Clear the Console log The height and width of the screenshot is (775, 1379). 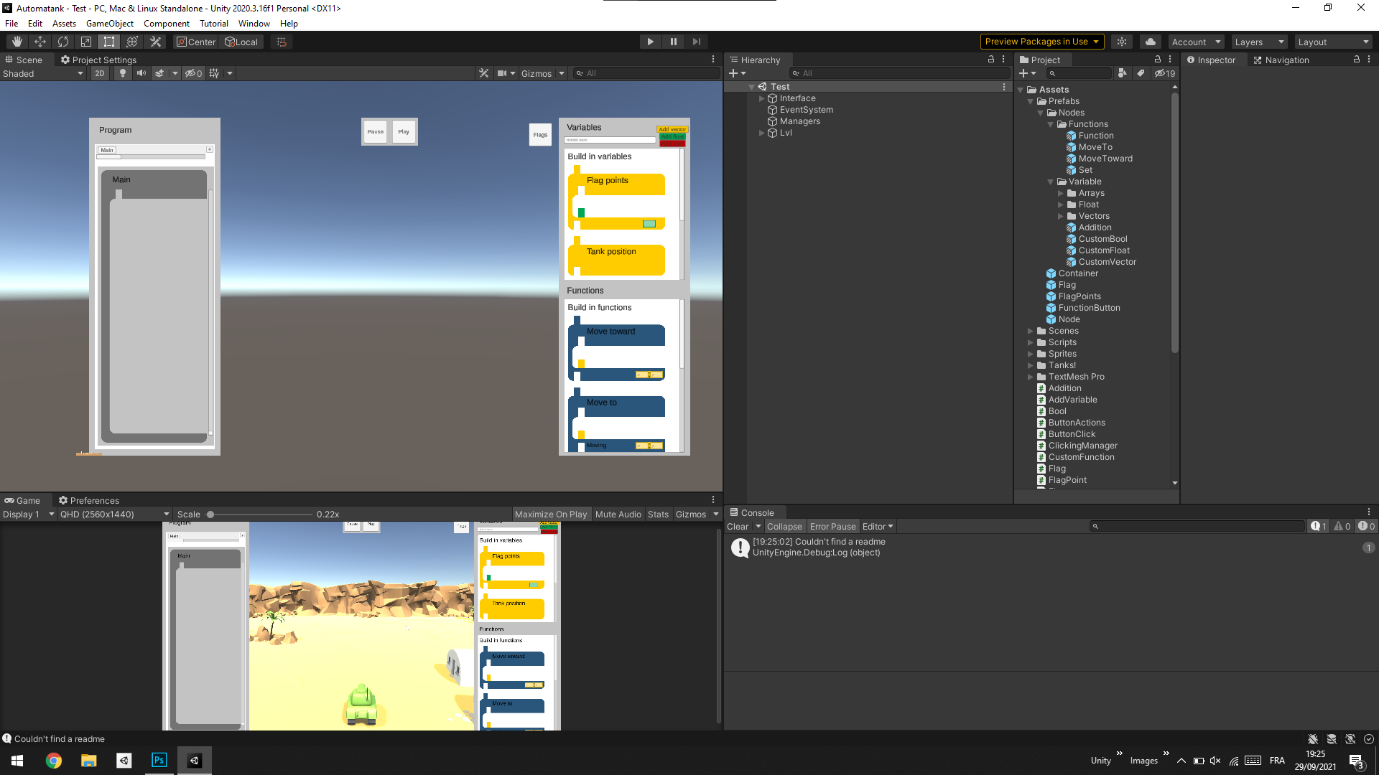(738, 526)
